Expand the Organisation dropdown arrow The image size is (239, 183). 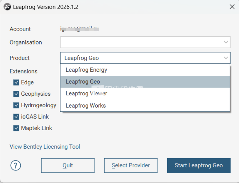tap(226, 42)
